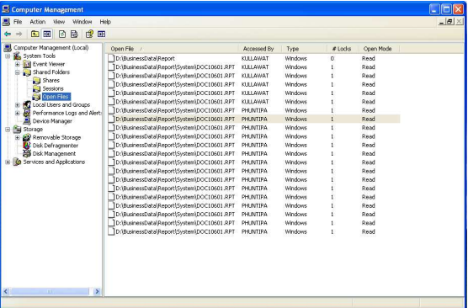Toggle the Show/Hide Console Tree button
Screen dimensions: 468x308
pos(47,34)
